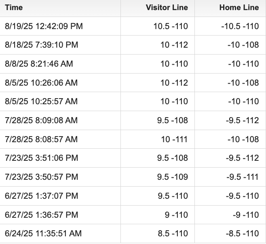Select the 7/28/25 8:08:57 AM timestamp
The width and height of the screenshot is (266, 244).
(41, 139)
